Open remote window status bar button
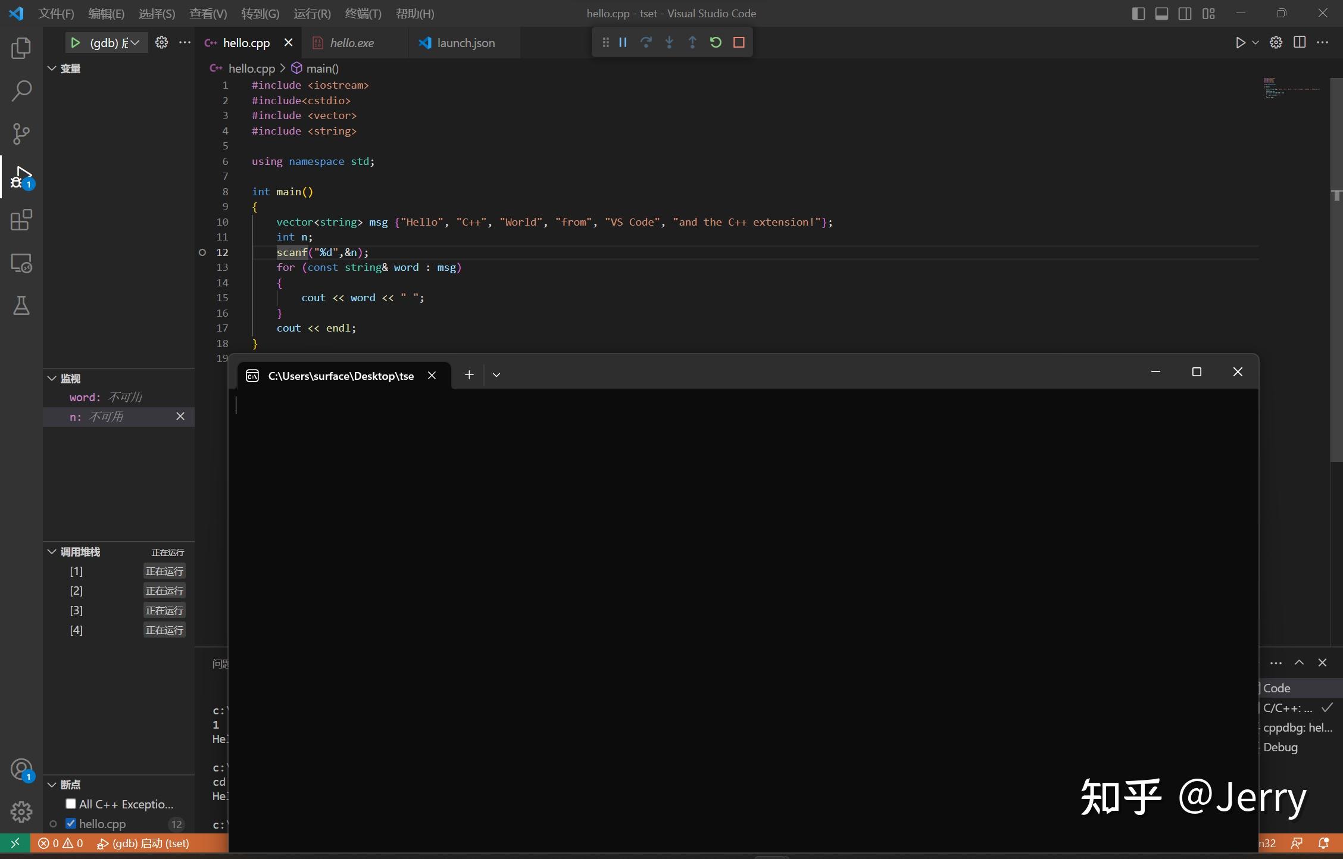This screenshot has height=859, width=1343. point(15,843)
